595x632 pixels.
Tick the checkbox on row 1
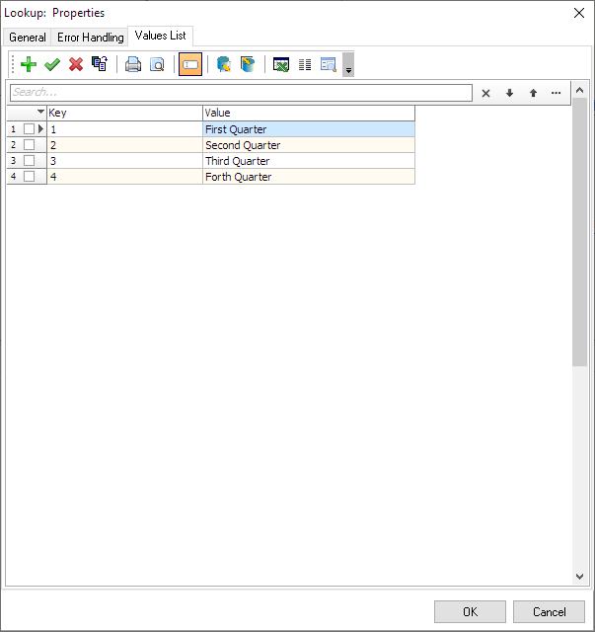[x=29, y=129]
